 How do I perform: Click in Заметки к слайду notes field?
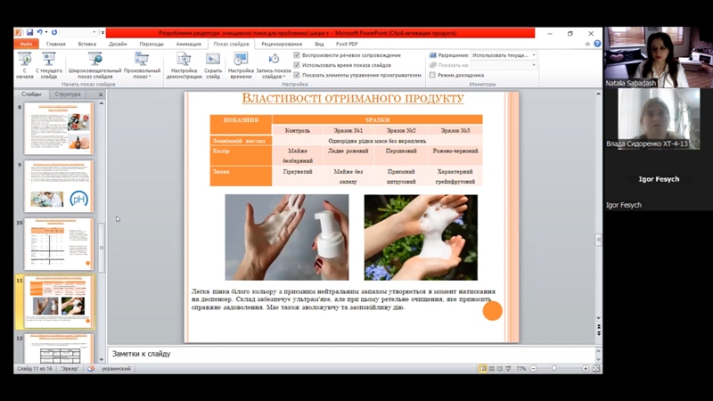click(x=351, y=354)
